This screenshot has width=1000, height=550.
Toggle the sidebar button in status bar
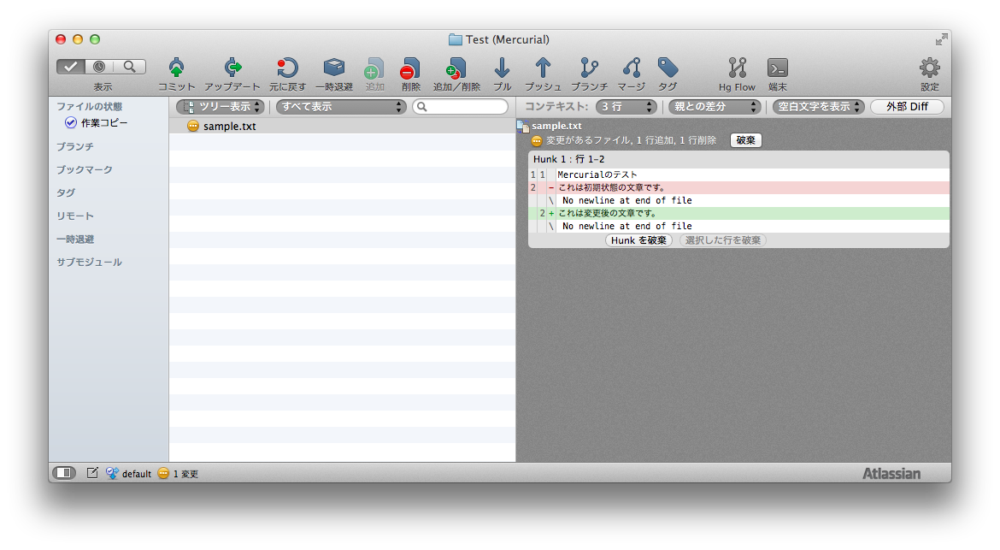(x=64, y=473)
